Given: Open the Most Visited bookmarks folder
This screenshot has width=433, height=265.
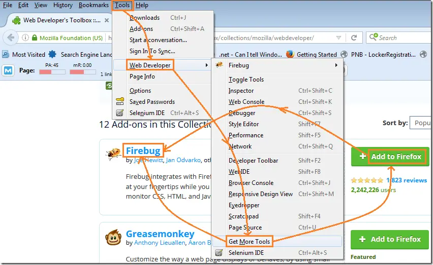Looking at the screenshot, I should [x=23, y=55].
